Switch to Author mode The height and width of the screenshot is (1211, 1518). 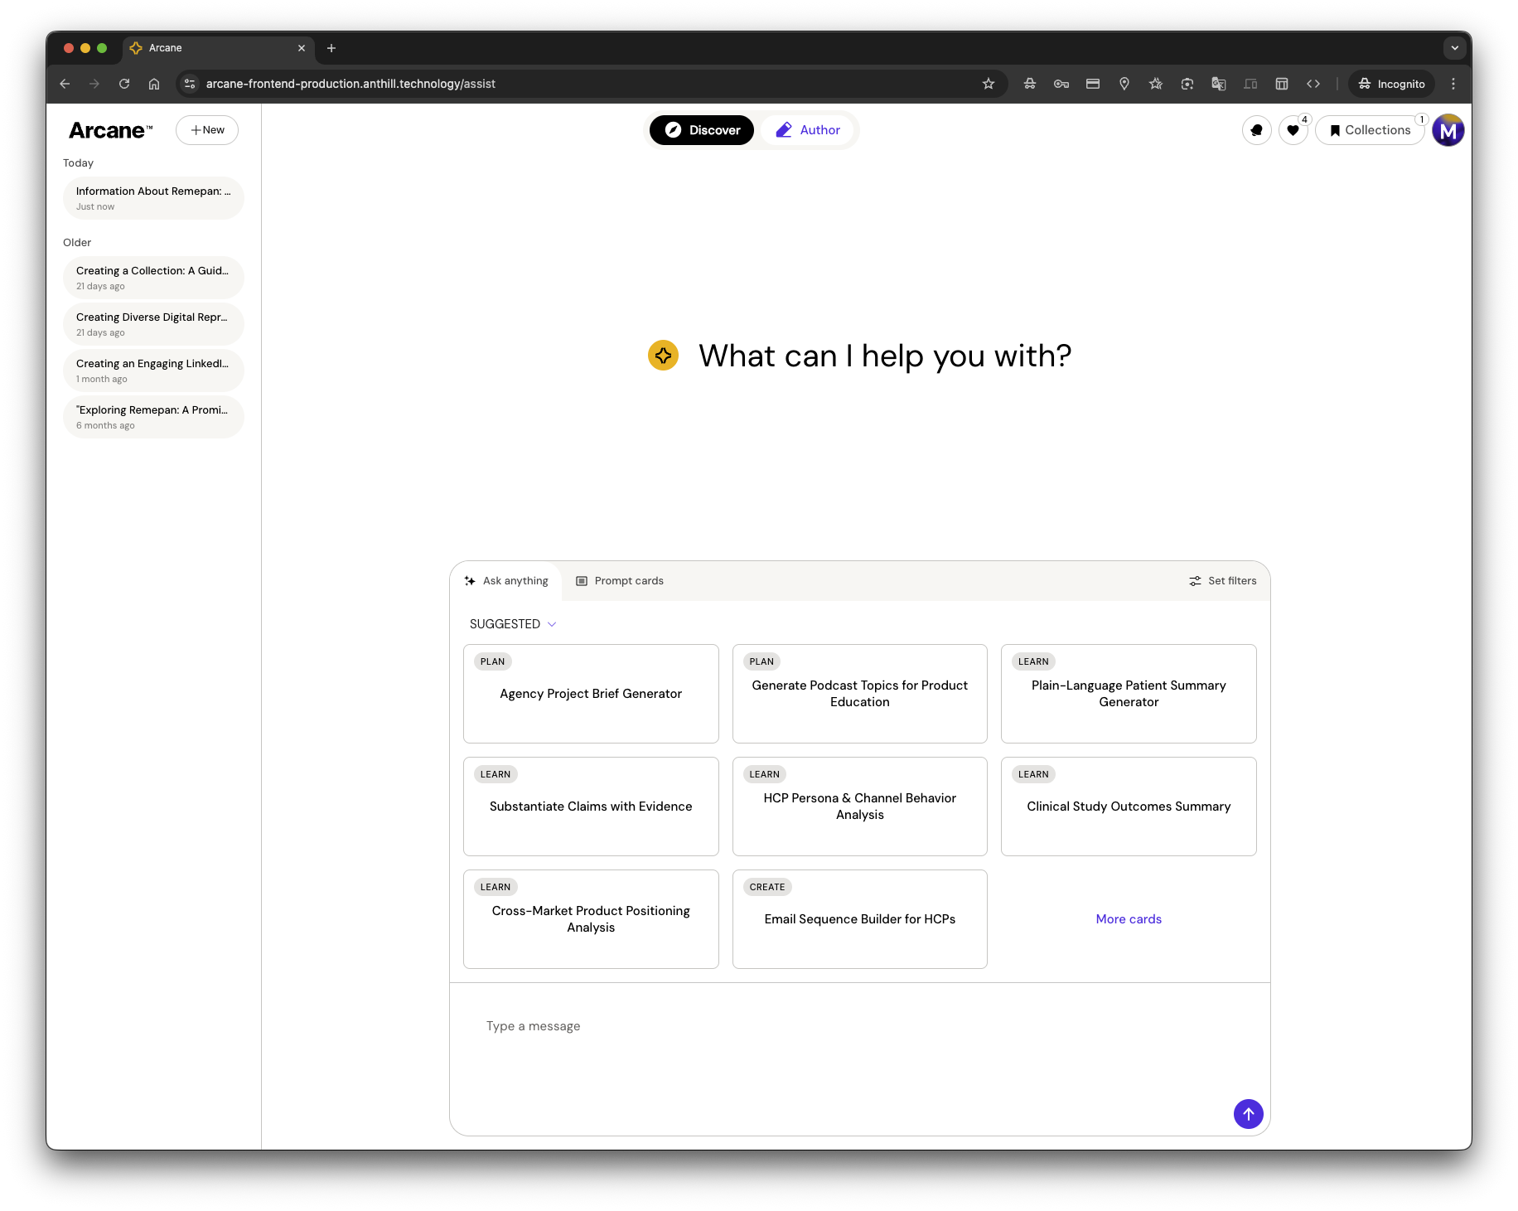807,130
